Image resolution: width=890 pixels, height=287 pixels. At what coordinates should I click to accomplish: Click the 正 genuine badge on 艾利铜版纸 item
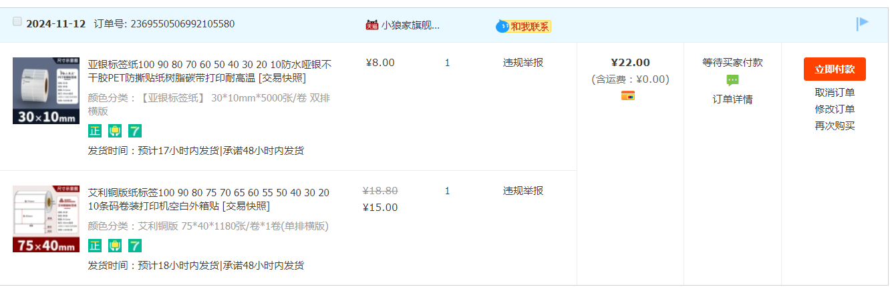pos(95,246)
